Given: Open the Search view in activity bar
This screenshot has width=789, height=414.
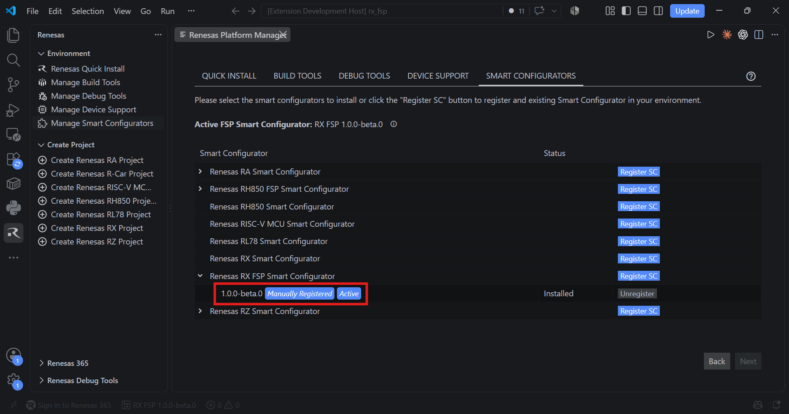Looking at the screenshot, I should pyautogui.click(x=13, y=60).
